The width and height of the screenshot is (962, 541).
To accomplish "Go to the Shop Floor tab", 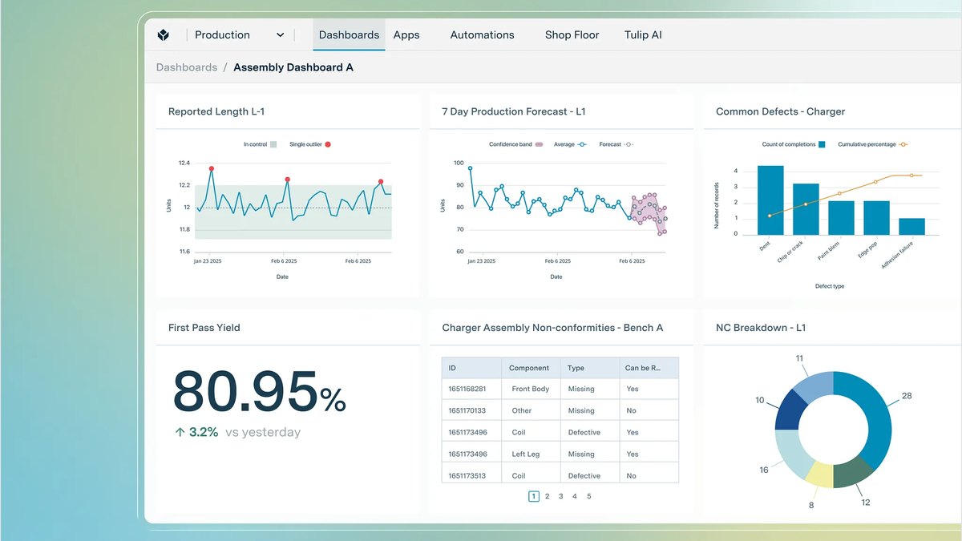I will coord(572,35).
